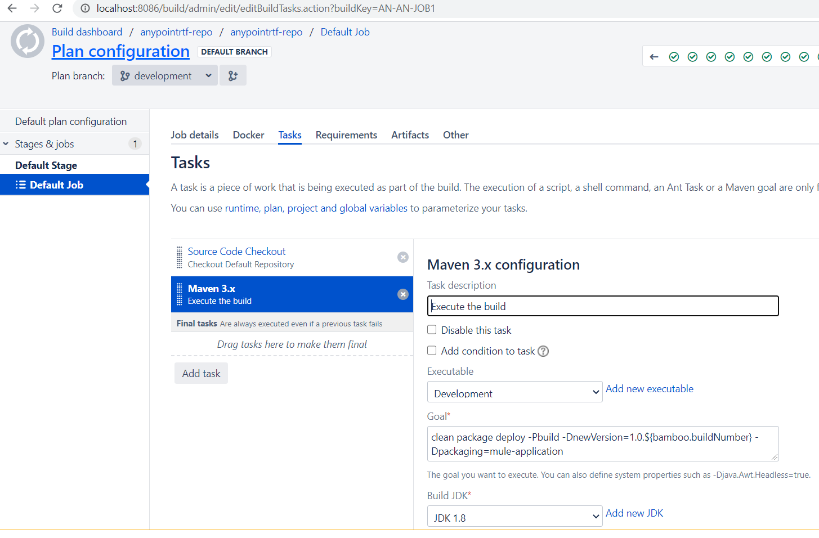Open the Plan branch development dropdown
Image resolution: width=819 pixels, height=538 pixels.
pos(165,75)
